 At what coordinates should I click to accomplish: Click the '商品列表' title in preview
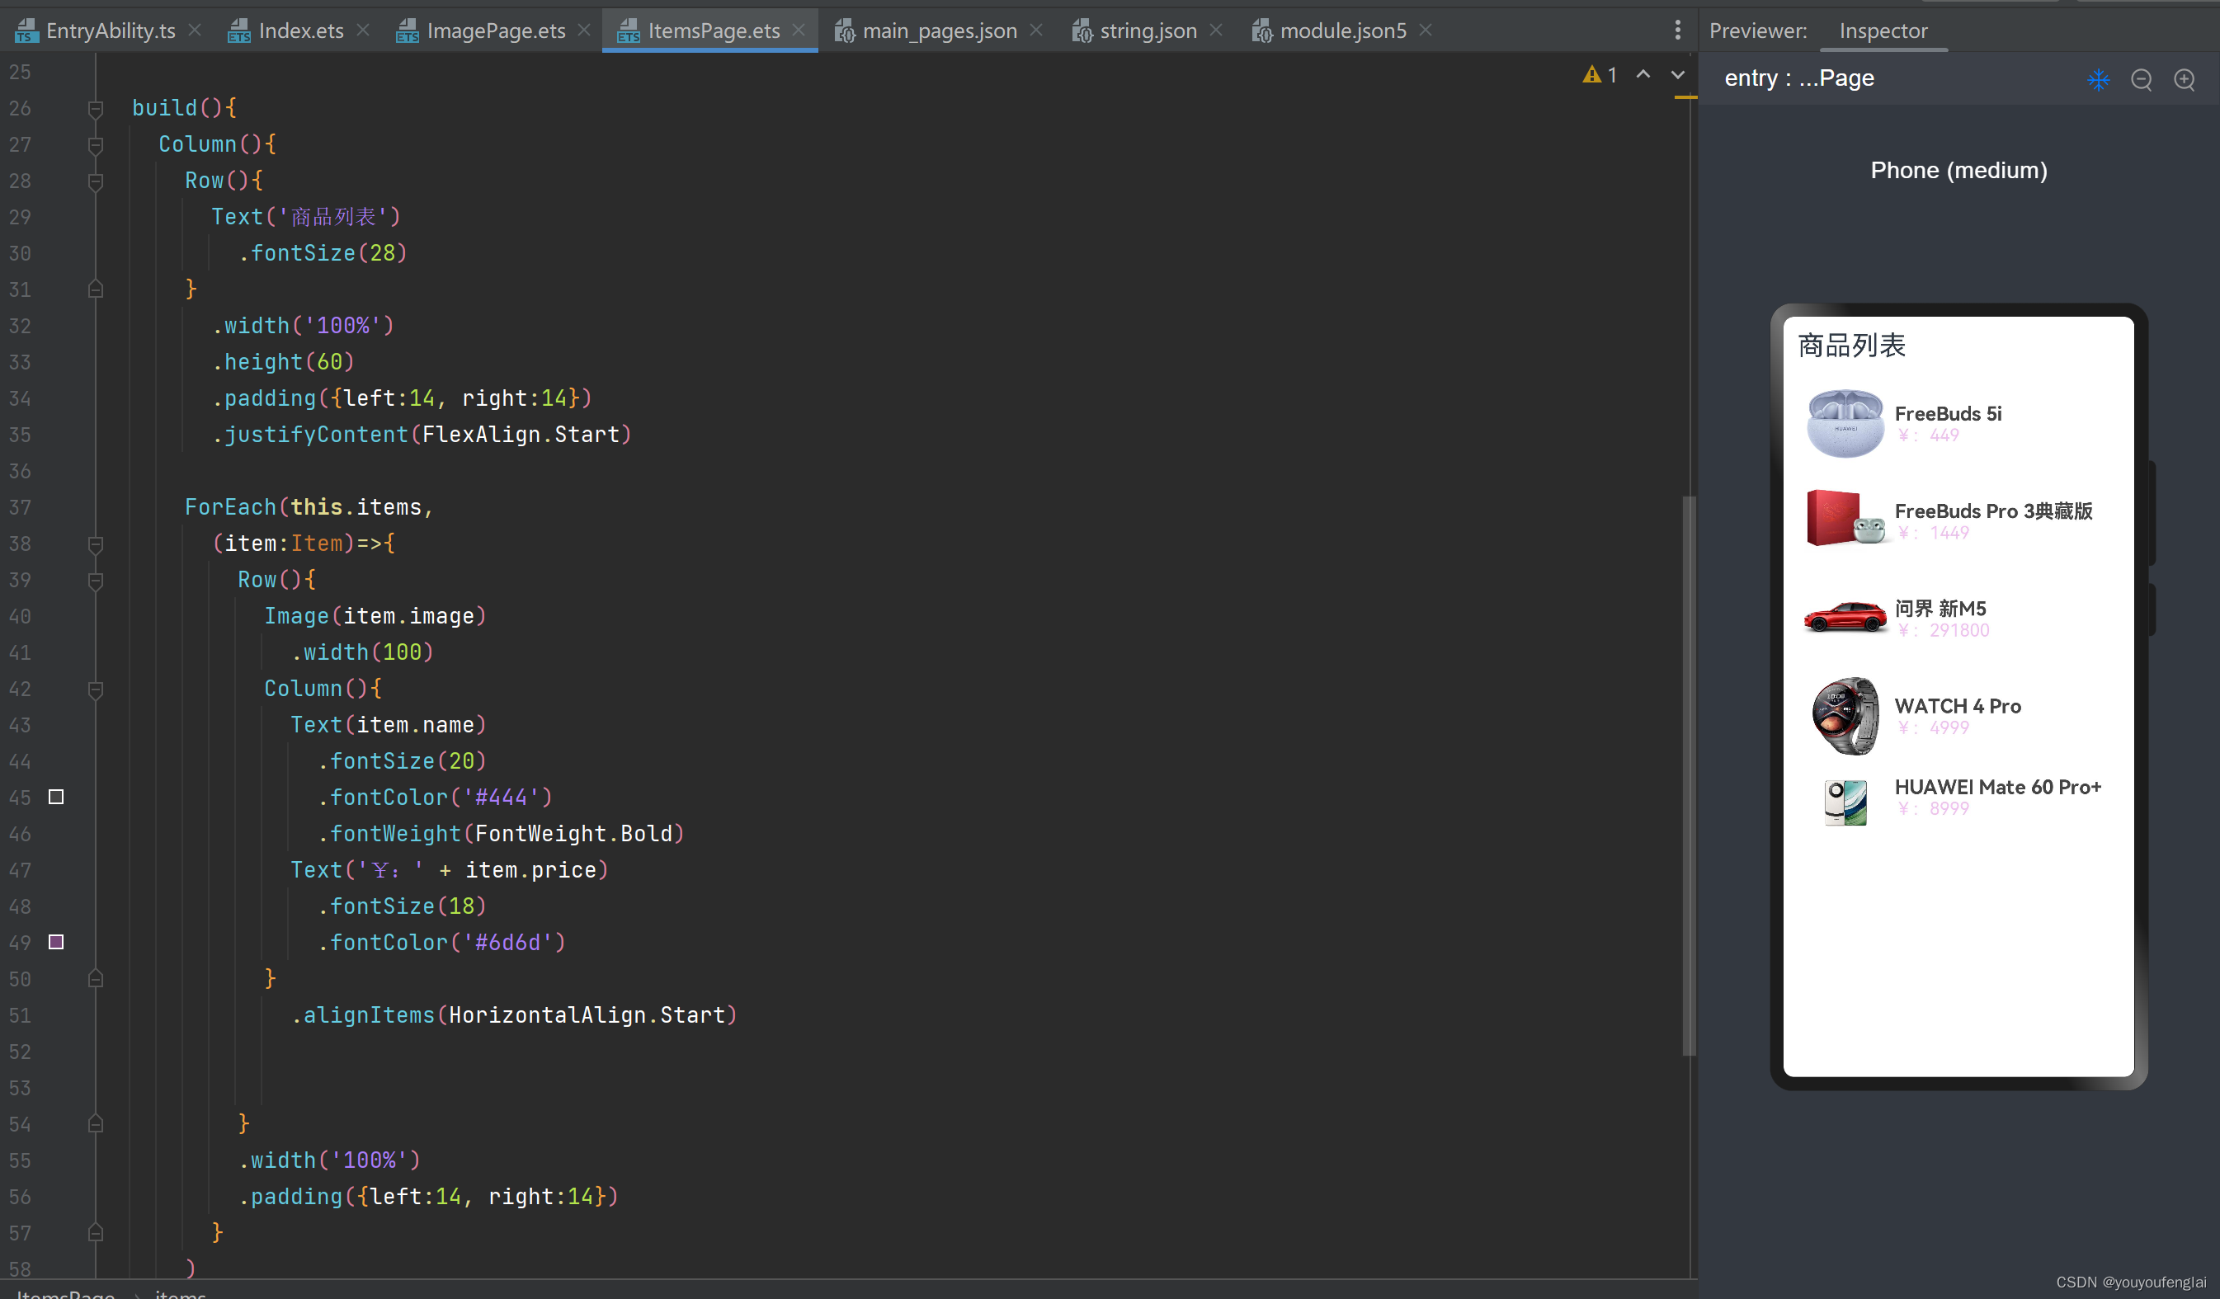[1852, 346]
